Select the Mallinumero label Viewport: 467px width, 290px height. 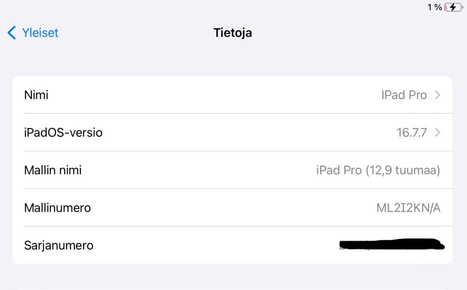pos(57,208)
